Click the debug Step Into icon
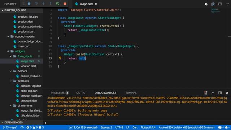 (x=43, y=4)
